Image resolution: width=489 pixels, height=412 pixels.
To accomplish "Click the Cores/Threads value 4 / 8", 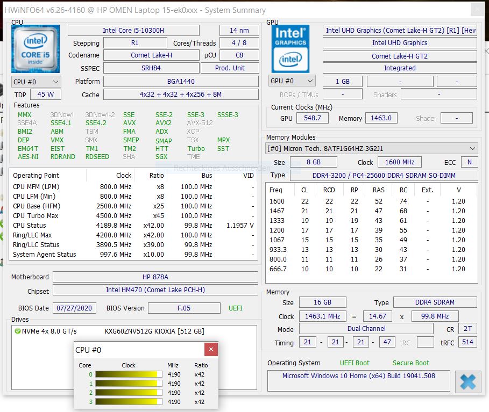I will [x=239, y=43].
